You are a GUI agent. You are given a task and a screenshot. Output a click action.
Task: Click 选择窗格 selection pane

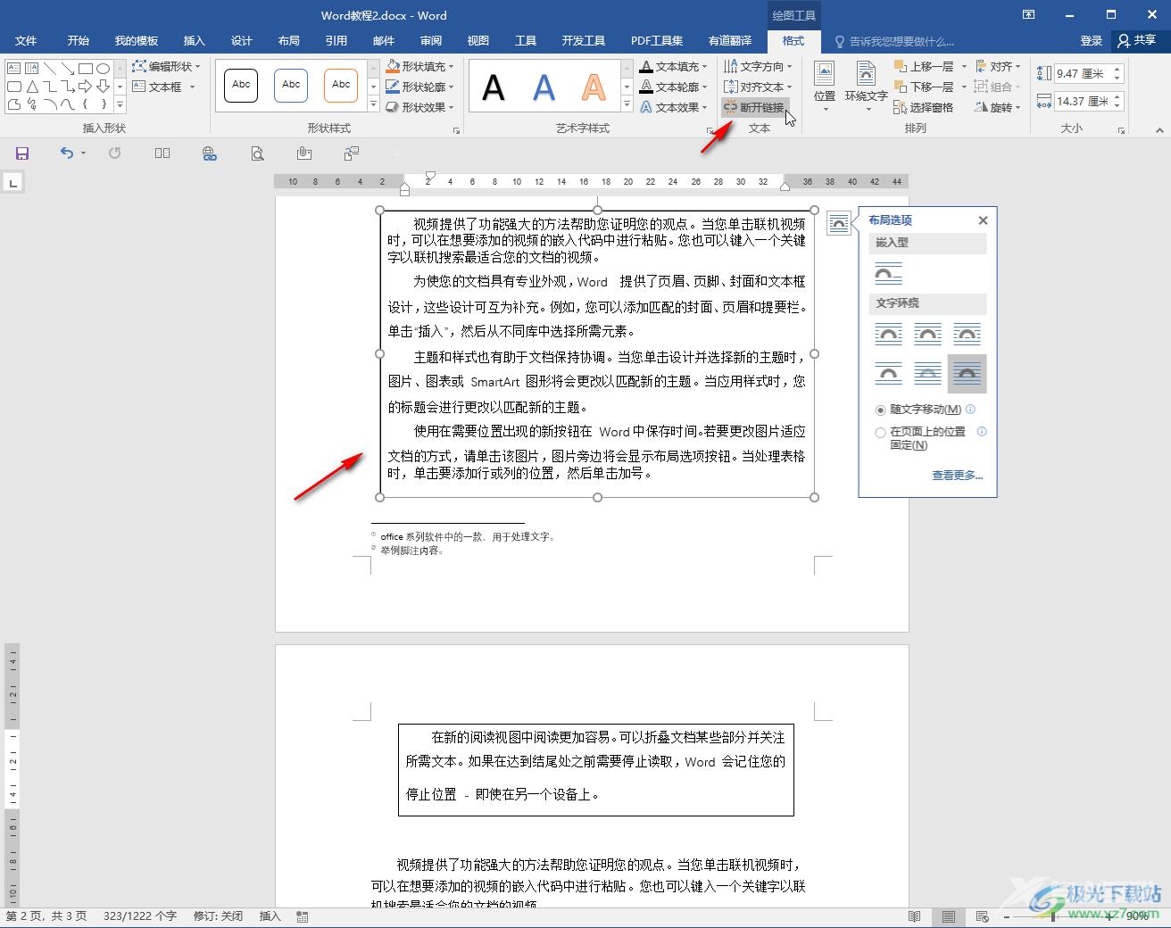point(924,107)
